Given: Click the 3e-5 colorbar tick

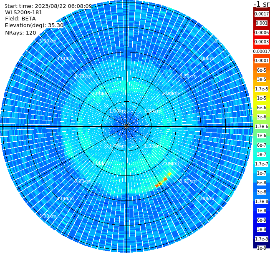Looking at the screenshot, I should 261,79.
